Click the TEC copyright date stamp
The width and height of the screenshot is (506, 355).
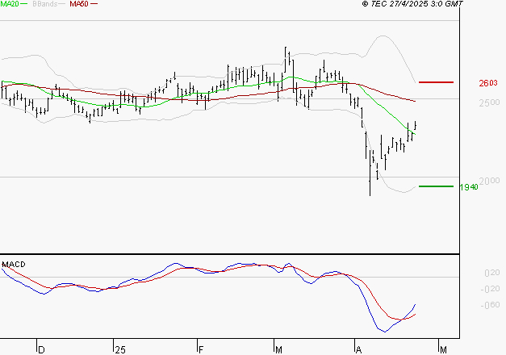pos(413,4)
